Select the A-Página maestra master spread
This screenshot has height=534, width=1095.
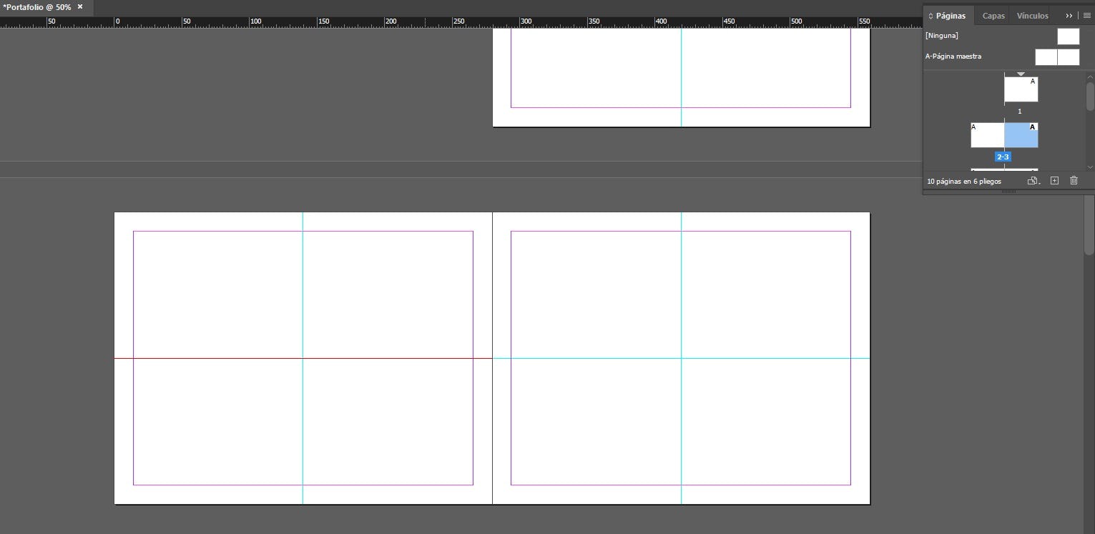pos(1057,56)
